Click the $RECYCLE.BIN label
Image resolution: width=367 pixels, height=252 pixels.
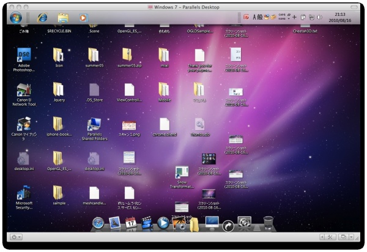[x=59, y=31]
